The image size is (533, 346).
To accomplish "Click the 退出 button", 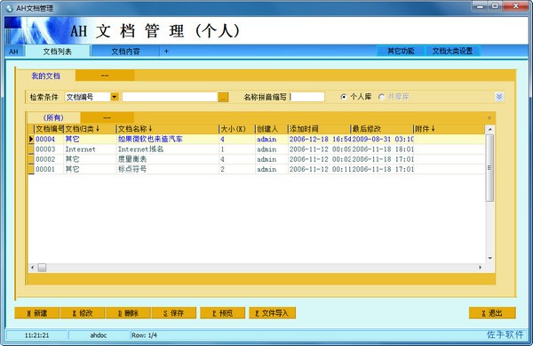I will (x=492, y=313).
